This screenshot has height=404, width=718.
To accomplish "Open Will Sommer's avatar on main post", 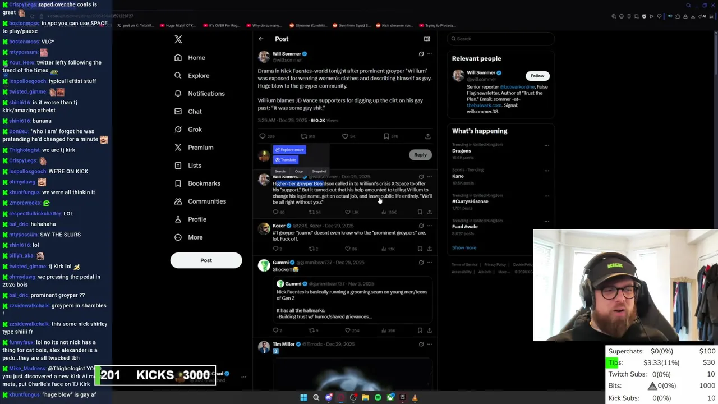I will (264, 57).
